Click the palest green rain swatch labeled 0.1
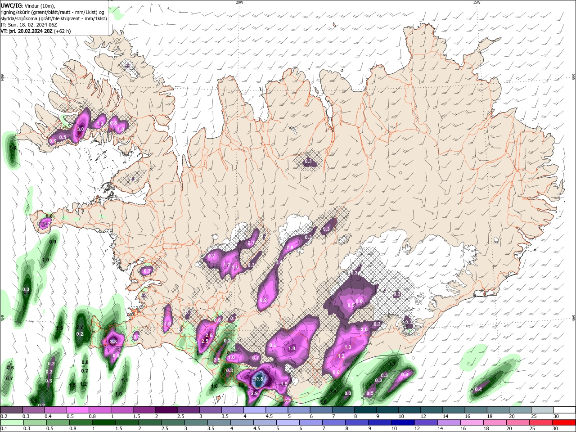The height and width of the screenshot is (432, 576). [12, 423]
